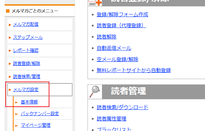Click the orange arrow beside バックナンバー設定
205x131 pixels.
[x=17, y=114]
